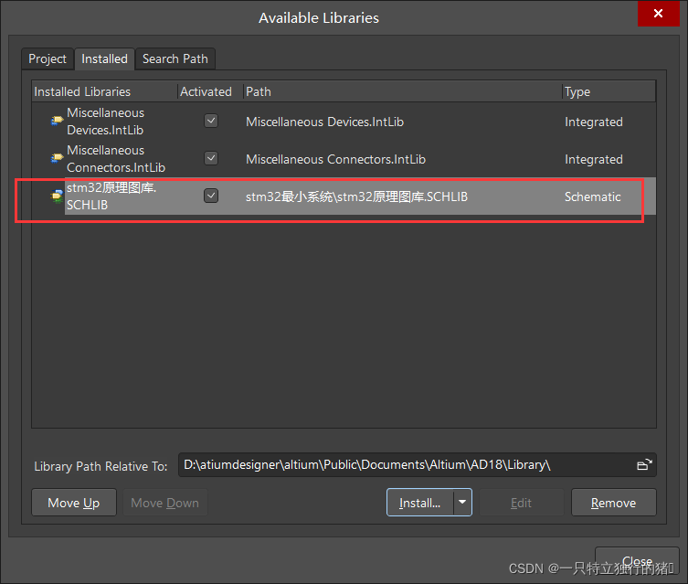
Task: Click the Path column header
Action: point(402,91)
